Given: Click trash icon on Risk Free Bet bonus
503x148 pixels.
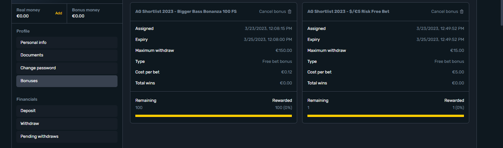Looking at the screenshot, I should click(x=462, y=11).
